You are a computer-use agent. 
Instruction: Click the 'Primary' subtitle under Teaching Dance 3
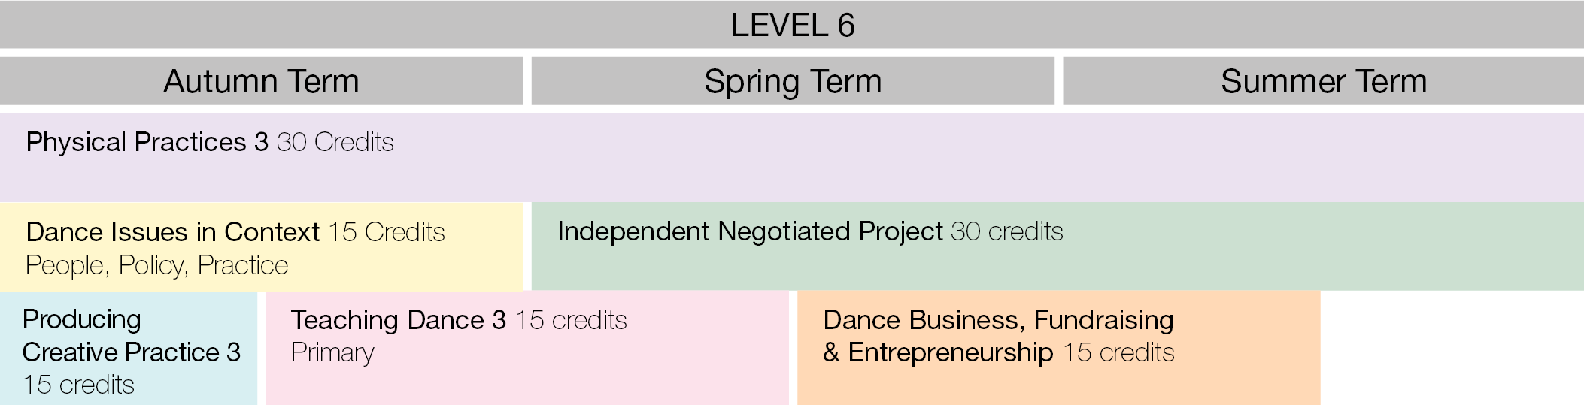(x=332, y=352)
